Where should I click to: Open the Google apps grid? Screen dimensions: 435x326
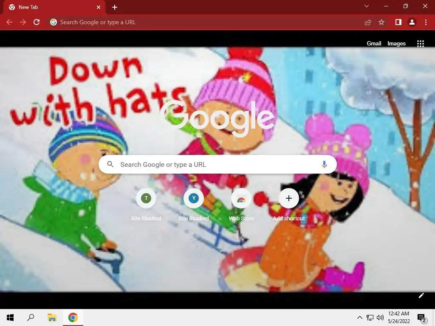coord(421,44)
